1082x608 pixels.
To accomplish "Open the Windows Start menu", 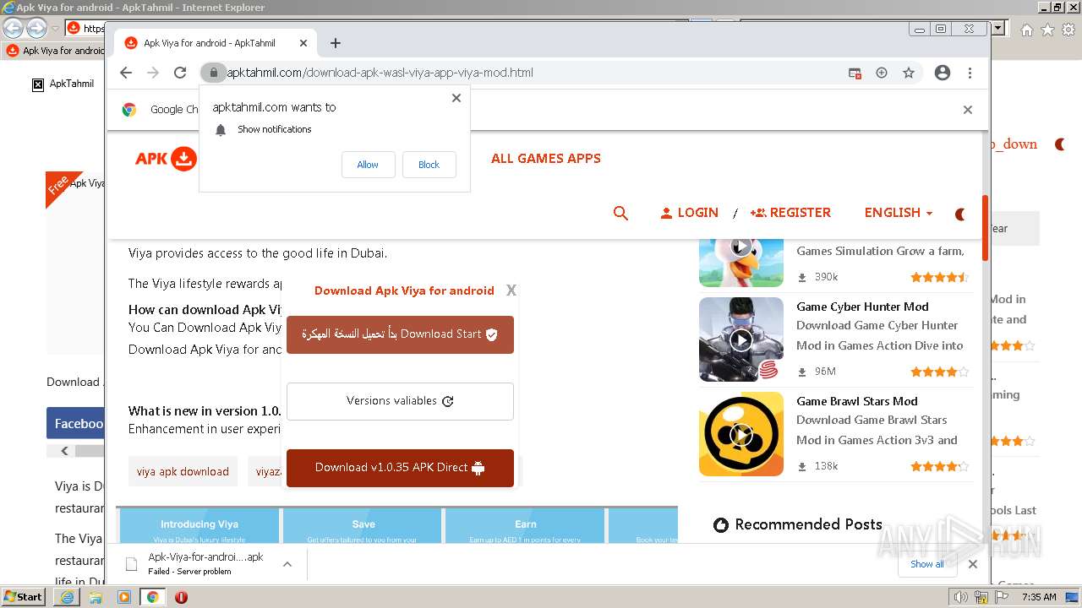I will [23, 596].
